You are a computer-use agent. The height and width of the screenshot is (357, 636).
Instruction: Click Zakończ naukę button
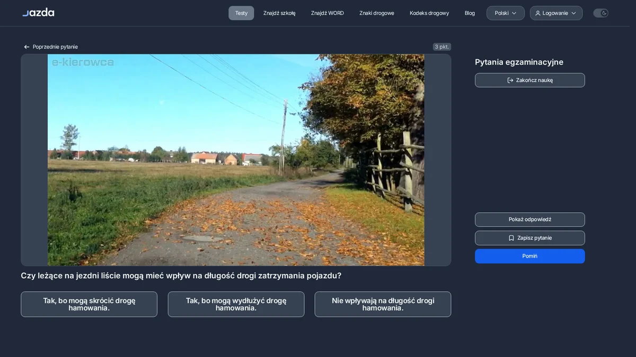[x=530, y=80]
